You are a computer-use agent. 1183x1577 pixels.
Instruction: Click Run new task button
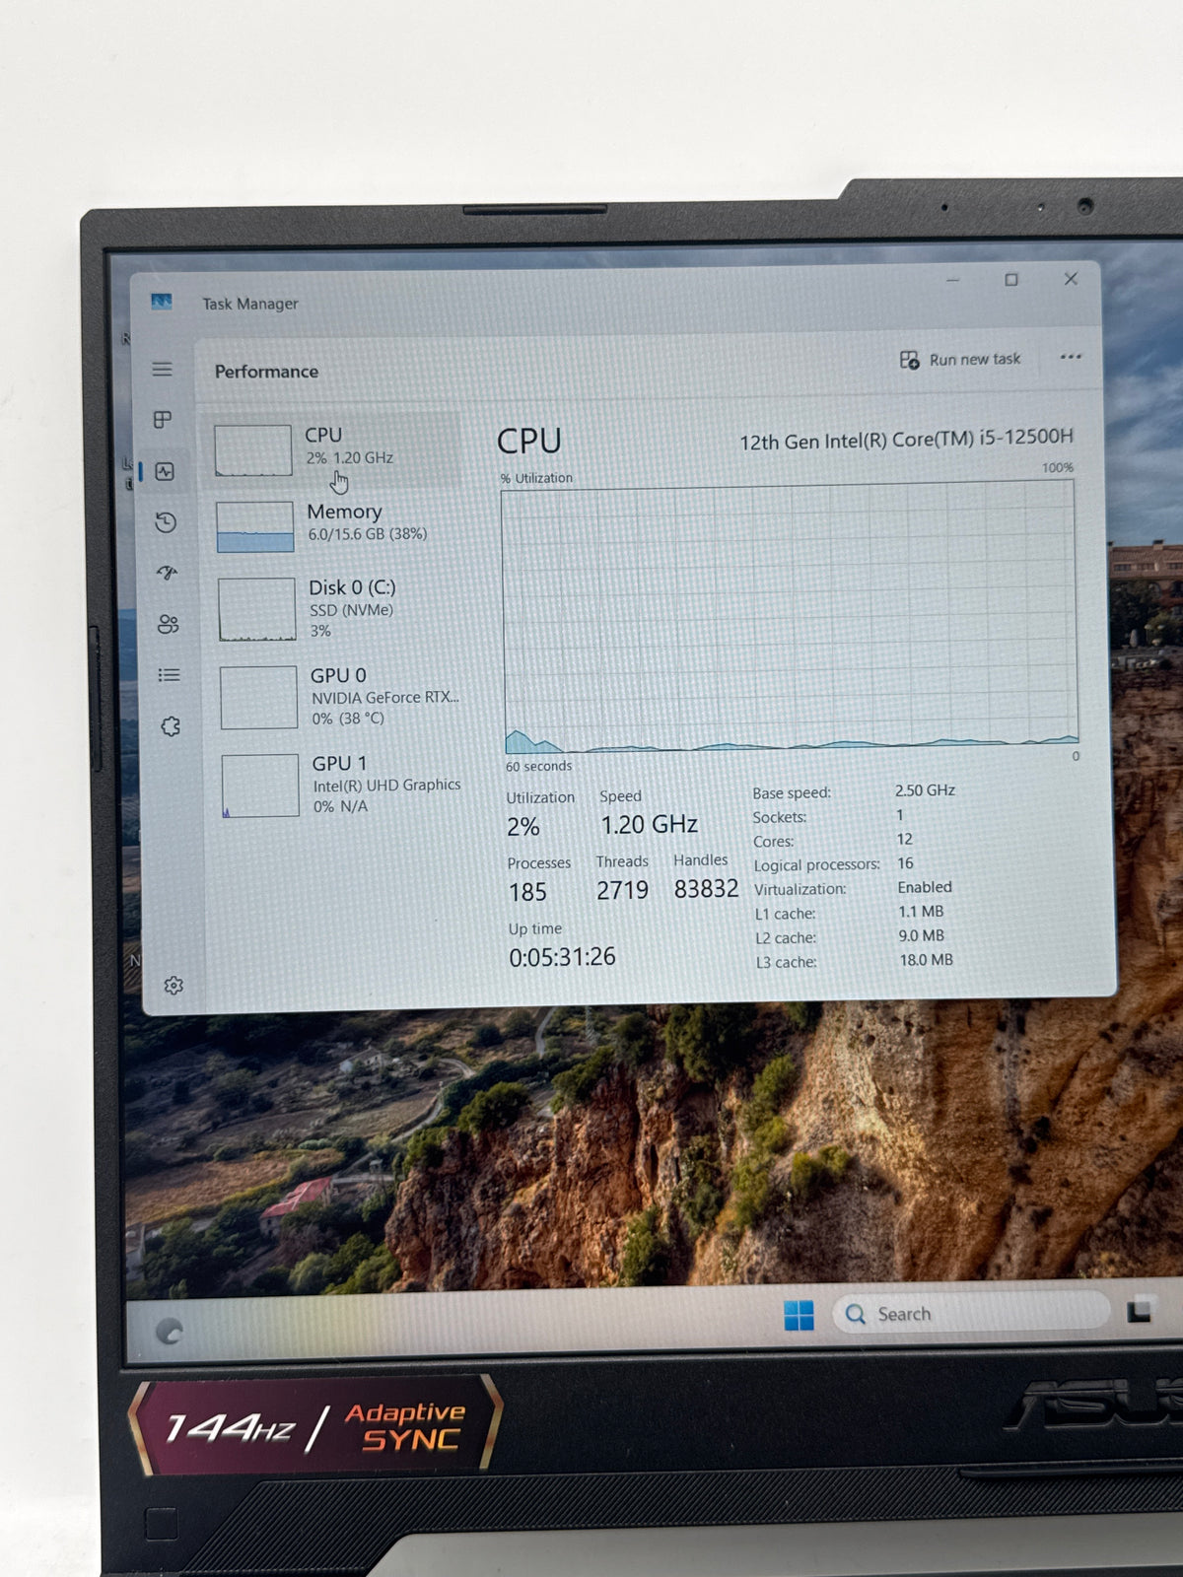tap(960, 360)
